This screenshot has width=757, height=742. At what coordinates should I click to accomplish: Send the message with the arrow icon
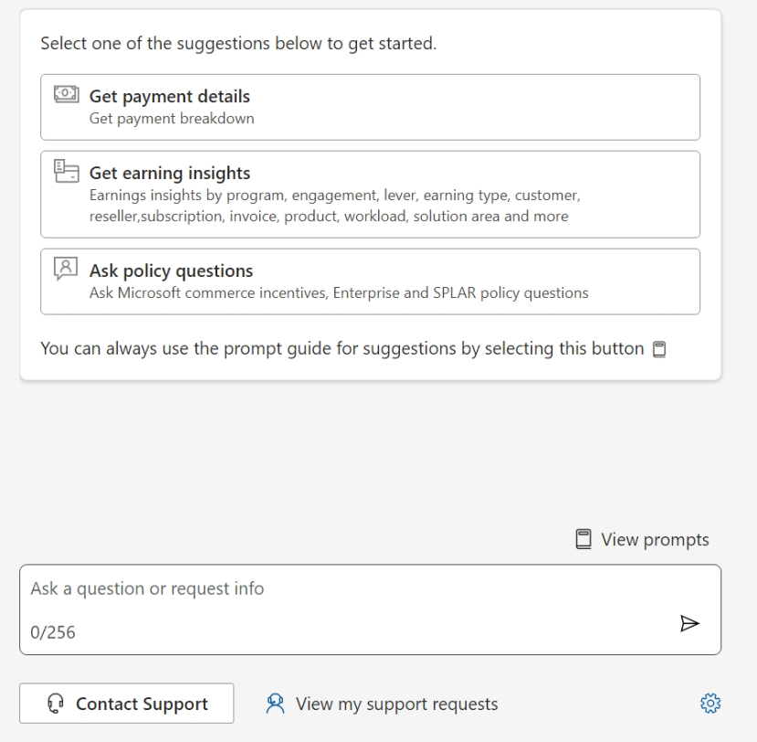[689, 623]
